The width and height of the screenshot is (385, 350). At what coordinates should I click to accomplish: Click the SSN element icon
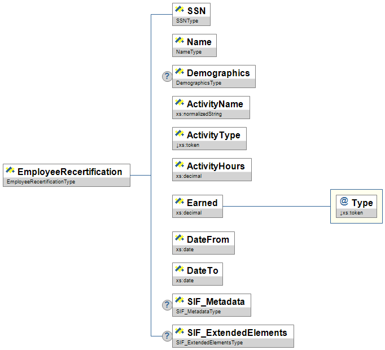point(180,10)
